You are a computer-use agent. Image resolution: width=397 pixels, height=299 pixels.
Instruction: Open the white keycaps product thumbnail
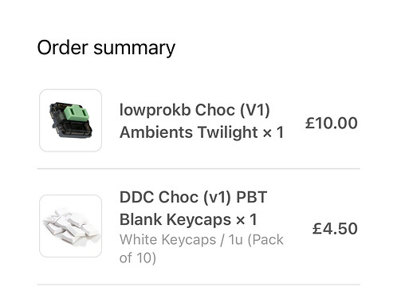point(70,226)
